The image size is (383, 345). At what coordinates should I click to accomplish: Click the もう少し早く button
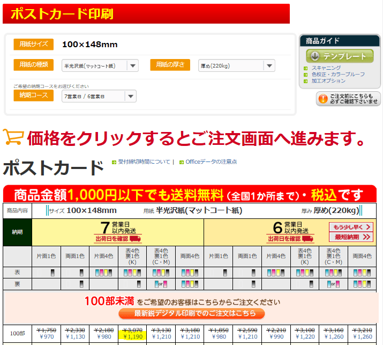pos(350,227)
